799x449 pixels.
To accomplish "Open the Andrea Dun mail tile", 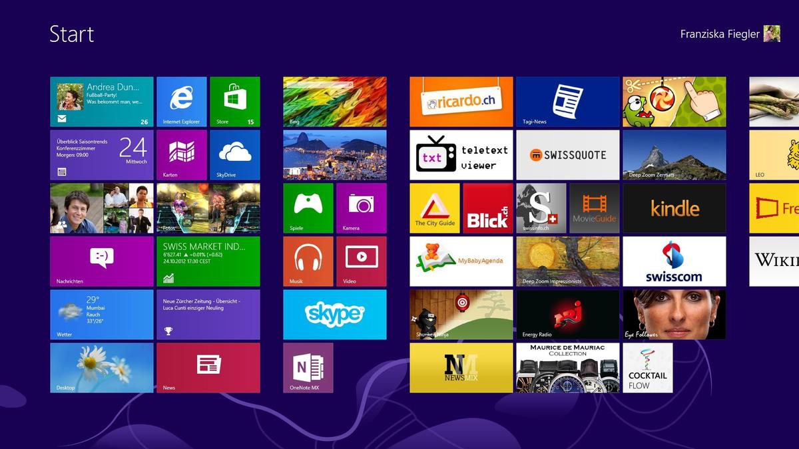I will click(x=102, y=102).
